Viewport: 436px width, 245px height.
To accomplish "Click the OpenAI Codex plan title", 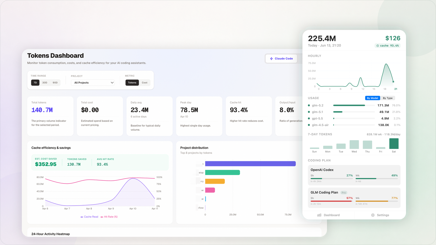I will coord(322,170).
